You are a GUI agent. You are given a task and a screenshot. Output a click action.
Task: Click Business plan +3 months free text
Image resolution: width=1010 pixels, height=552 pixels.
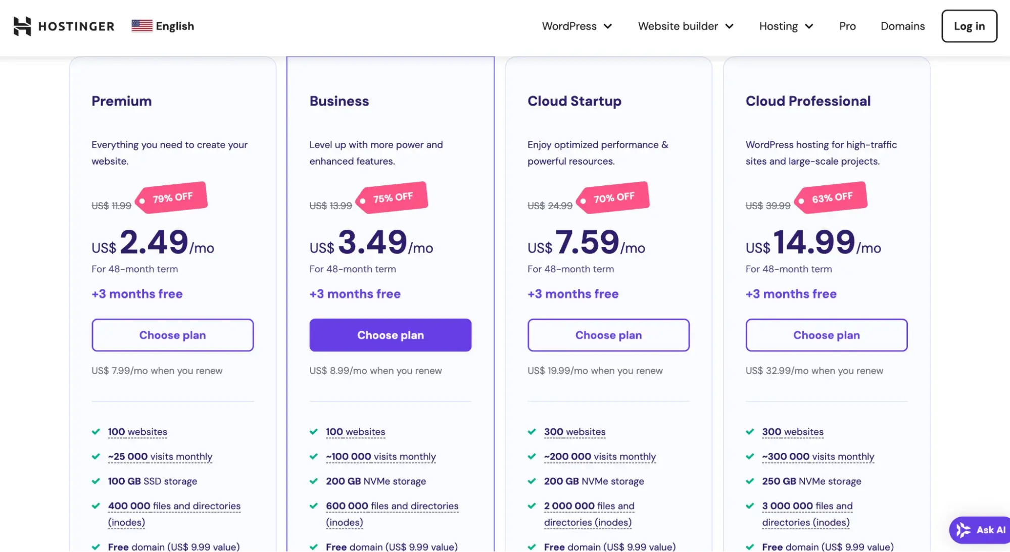[355, 294]
